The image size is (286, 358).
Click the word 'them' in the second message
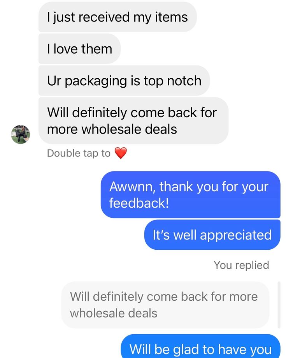pos(97,49)
